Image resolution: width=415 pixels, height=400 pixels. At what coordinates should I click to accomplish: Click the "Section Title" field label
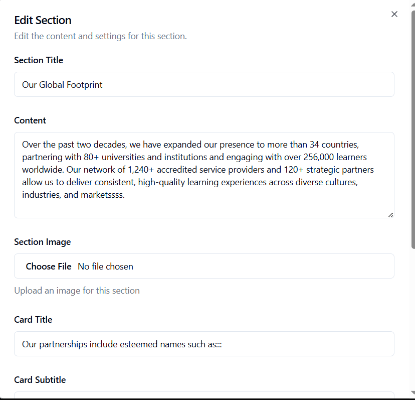39,60
